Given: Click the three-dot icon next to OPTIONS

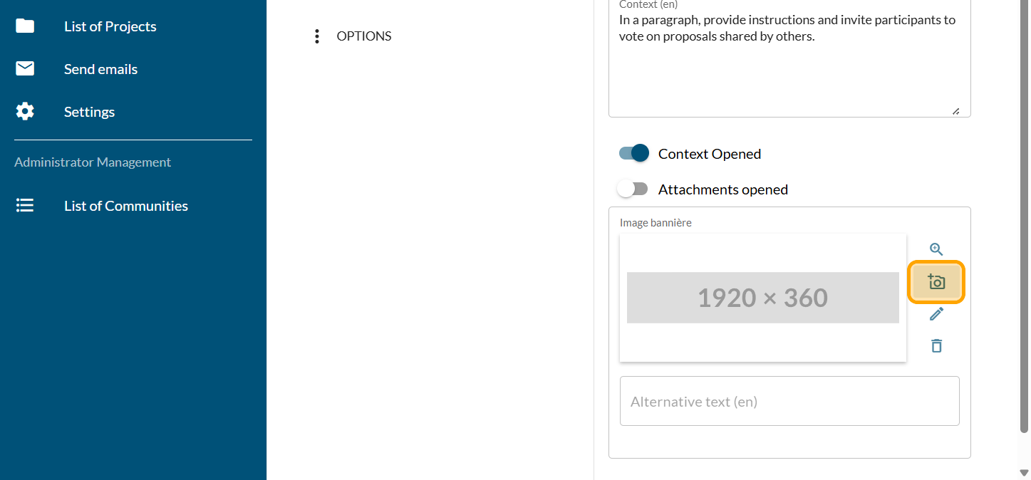Looking at the screenshot, I should pyautogui.click(x=317, y=36).
